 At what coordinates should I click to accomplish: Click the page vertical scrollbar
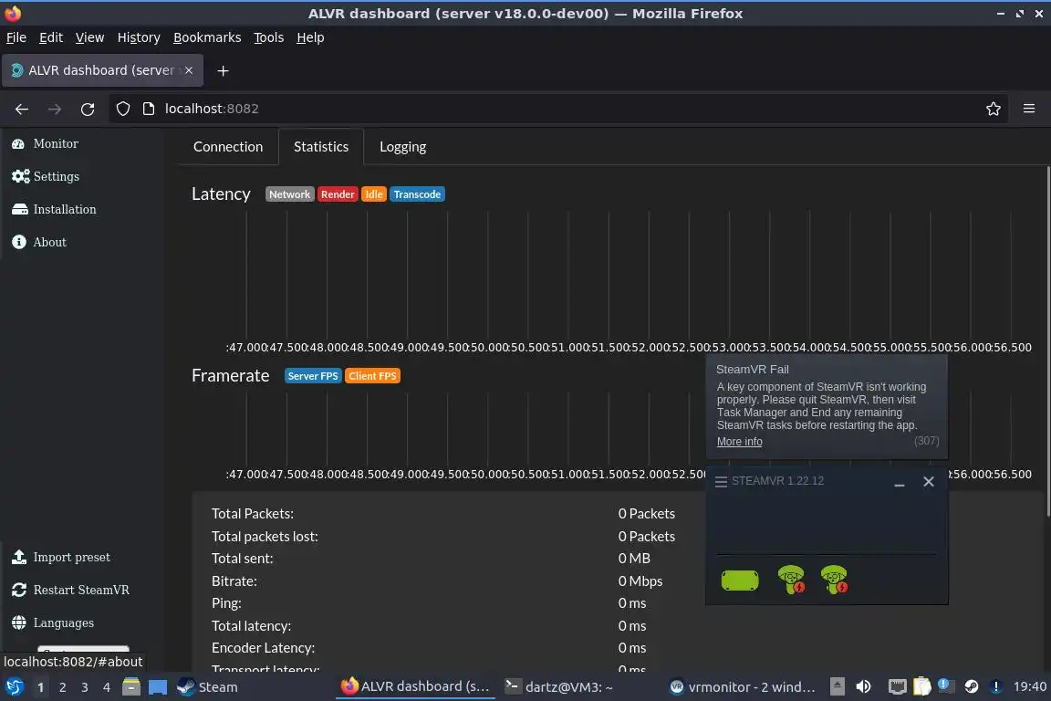(1047, 342)
